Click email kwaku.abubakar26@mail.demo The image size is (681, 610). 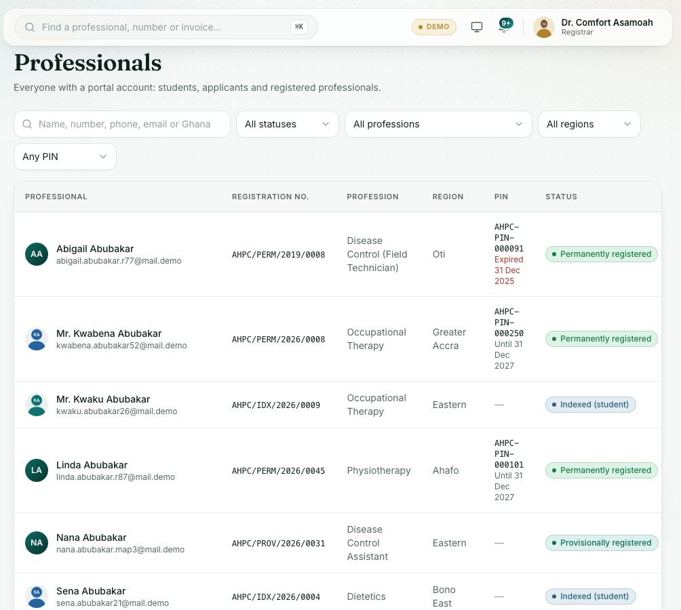pos(117,411)
